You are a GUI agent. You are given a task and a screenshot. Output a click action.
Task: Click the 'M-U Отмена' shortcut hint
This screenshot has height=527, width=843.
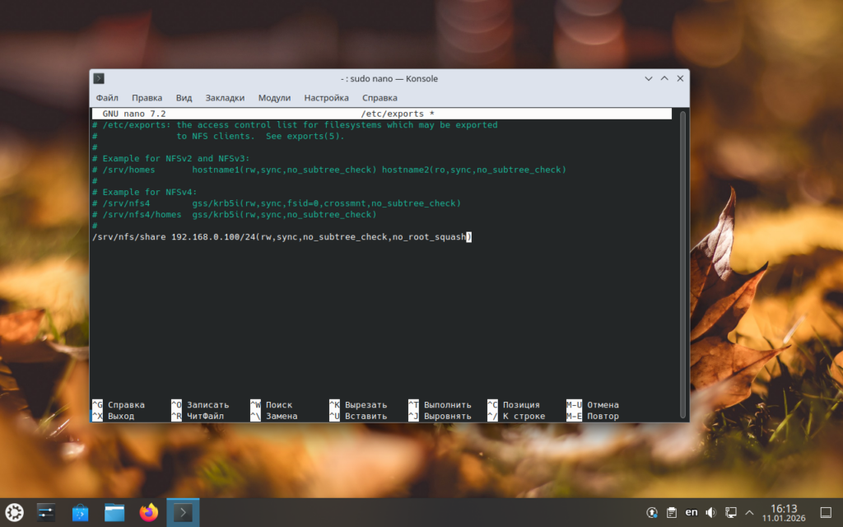[x=593, y=405]
